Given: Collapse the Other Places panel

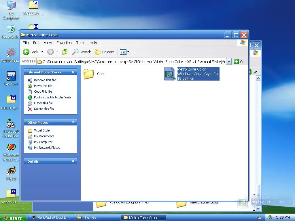Looking at the screenshot, I should click(x=73, y=122).
